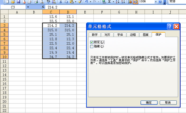Cut selection using the scissors icon
The image size is (186, 113).
61,1
